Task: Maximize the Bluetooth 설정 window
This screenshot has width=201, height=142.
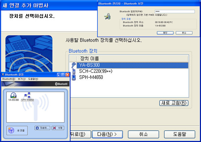Action: click(63, 75)
